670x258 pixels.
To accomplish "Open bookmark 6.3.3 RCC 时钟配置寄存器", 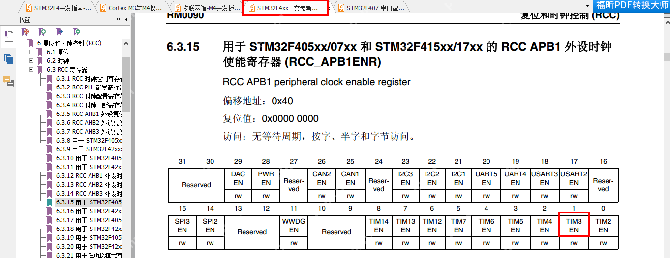I will tap(89, 96).
